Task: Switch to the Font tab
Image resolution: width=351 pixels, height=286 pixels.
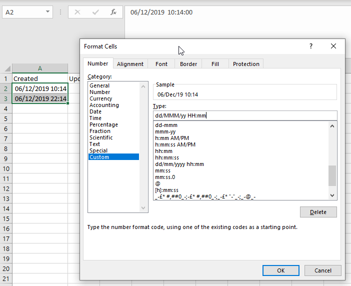Action: pos(161,64)
